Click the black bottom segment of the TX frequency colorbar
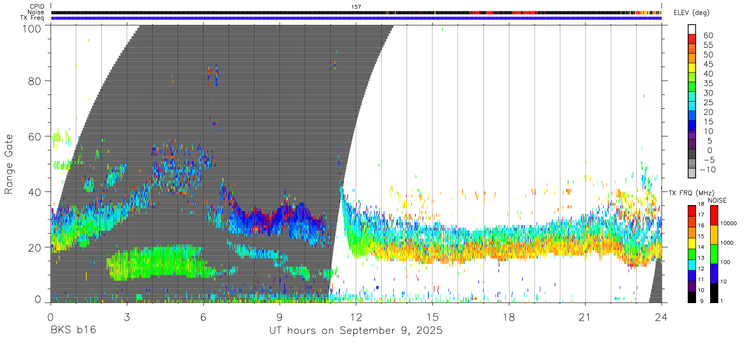The height and width of the screenshot is (343, 744). 692,297
